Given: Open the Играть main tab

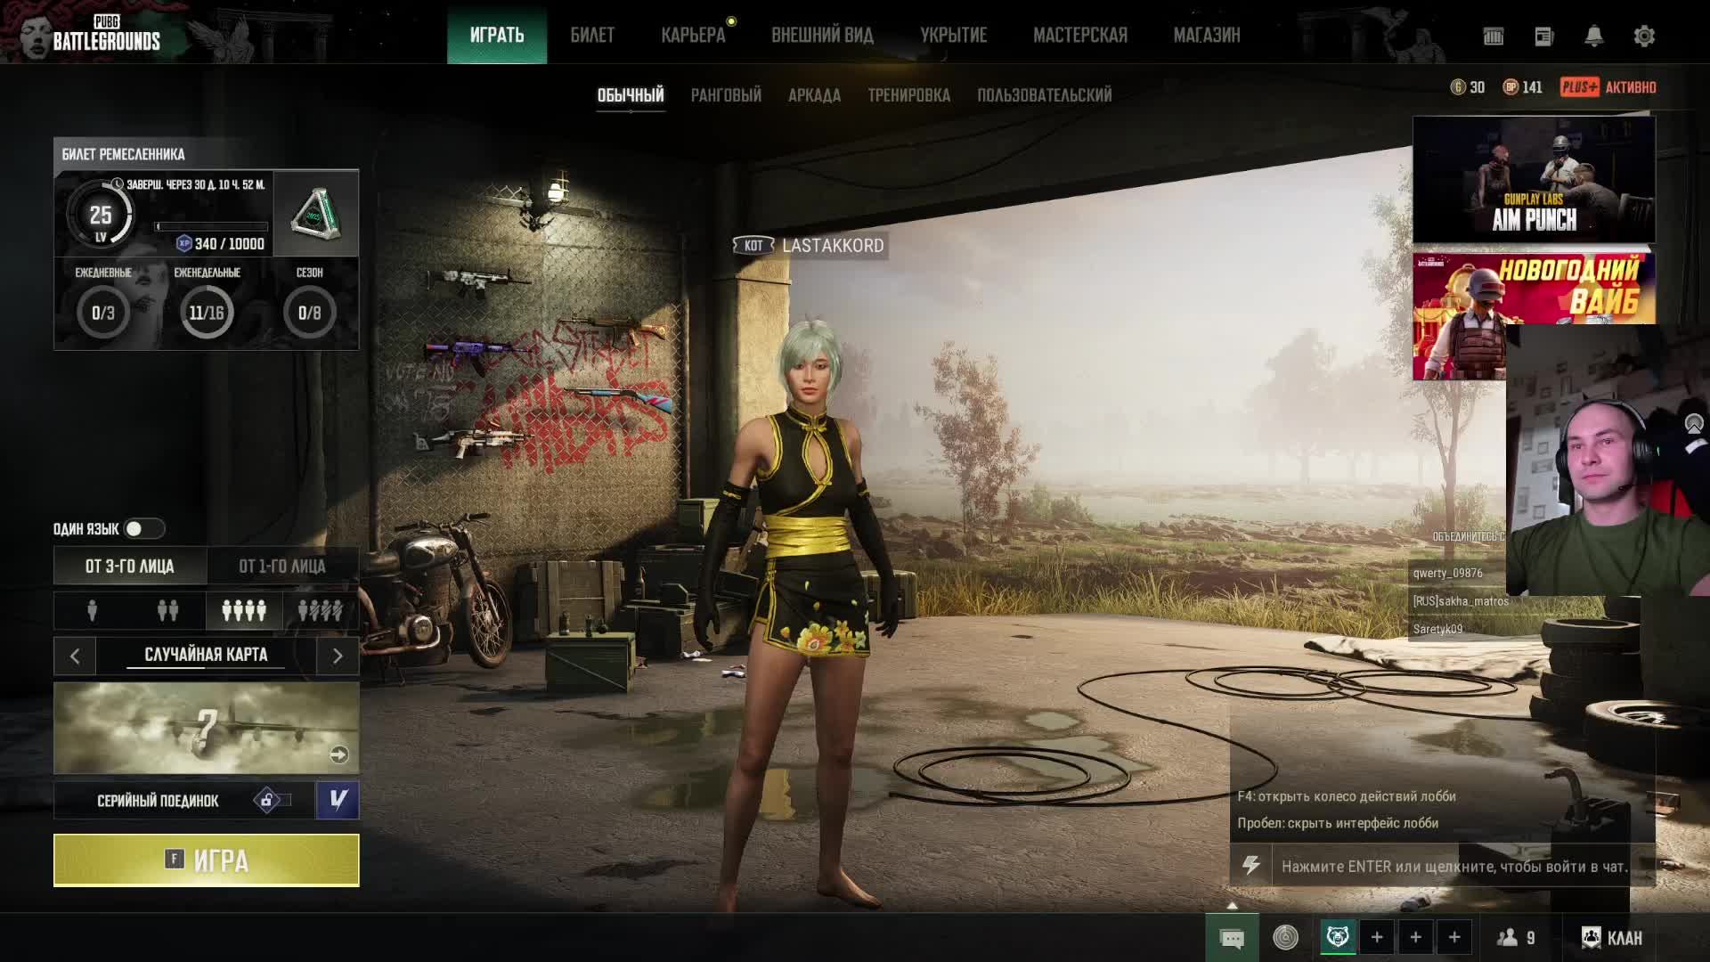Looking at the screenshot, I should [497, 35].
